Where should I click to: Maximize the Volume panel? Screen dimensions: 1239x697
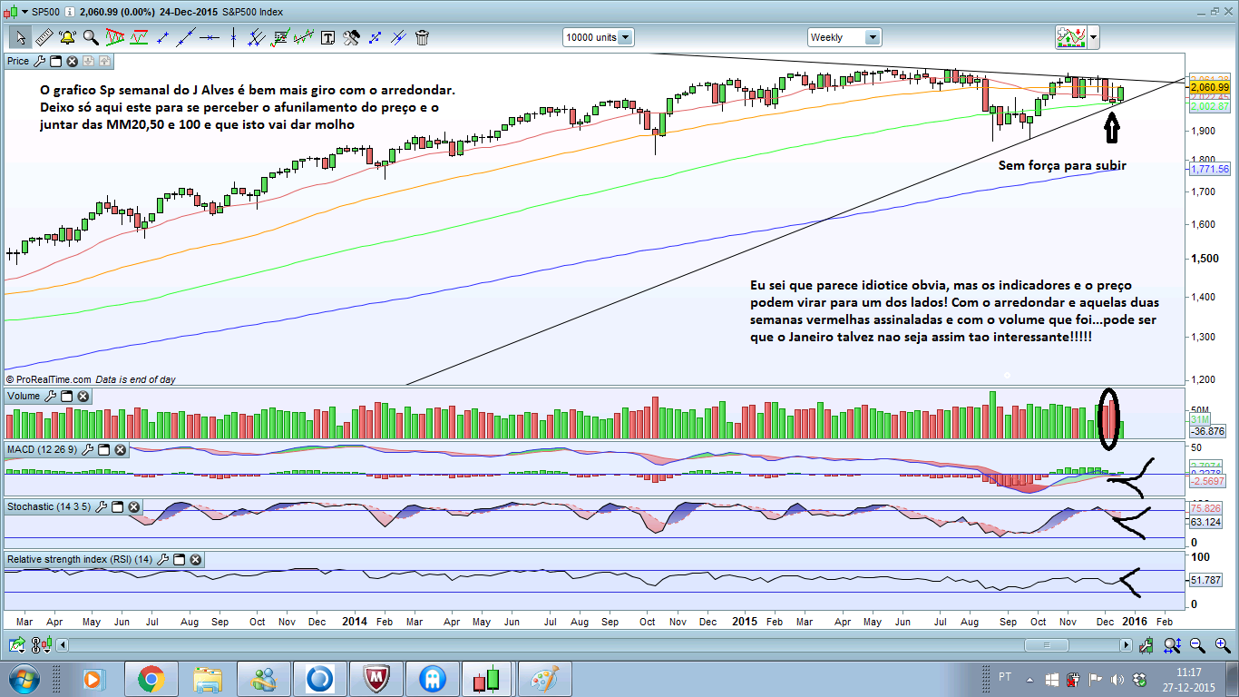click(66, 396)
